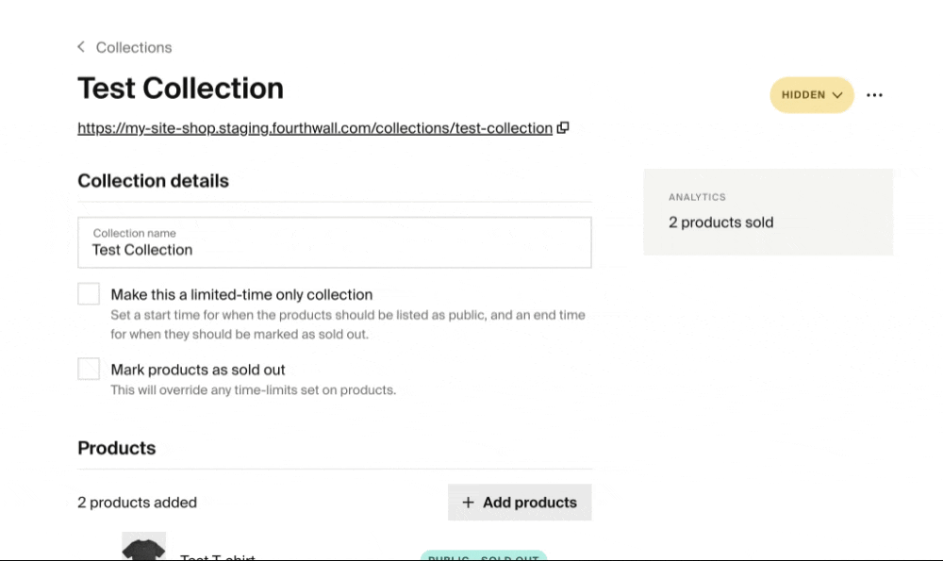Go back to the Collections page
943x561 pixels.
coord(134,47)
